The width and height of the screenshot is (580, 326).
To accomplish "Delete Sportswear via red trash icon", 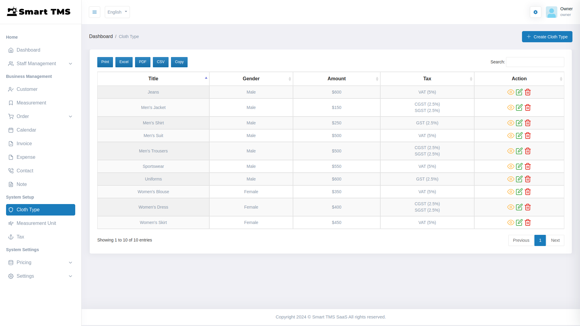I will [528, 166].
